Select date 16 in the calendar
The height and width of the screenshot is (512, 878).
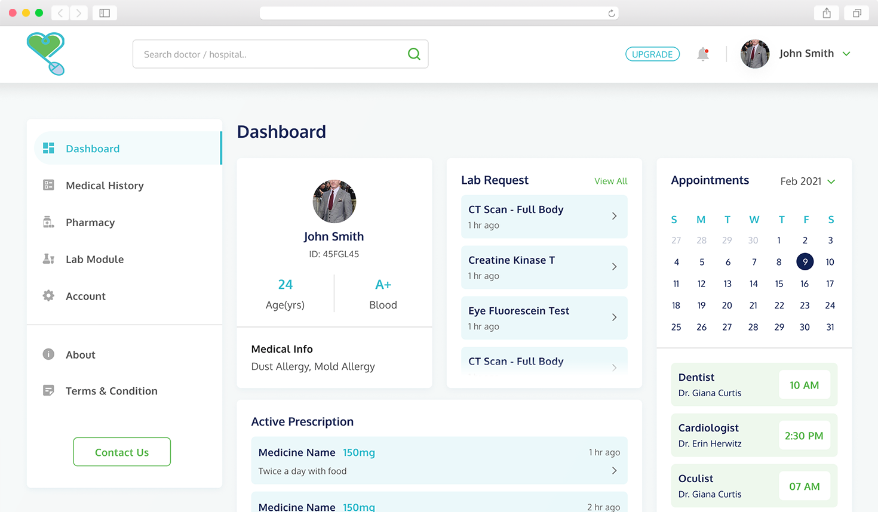[x=805, y=284]
